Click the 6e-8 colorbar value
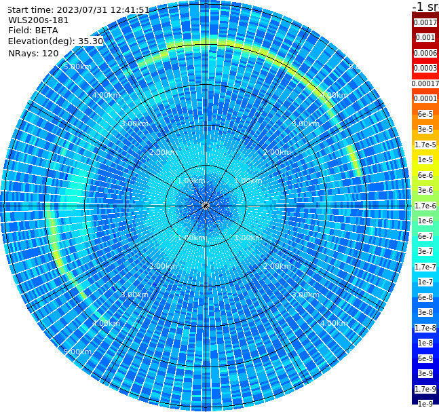 pyautogui.click(x=425, y=297)
